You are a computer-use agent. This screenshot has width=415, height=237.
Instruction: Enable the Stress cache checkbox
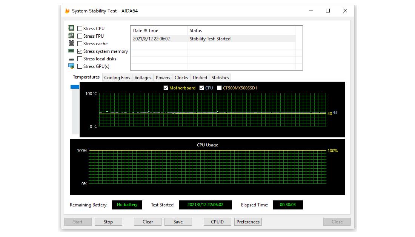click(x=80, y=44)
